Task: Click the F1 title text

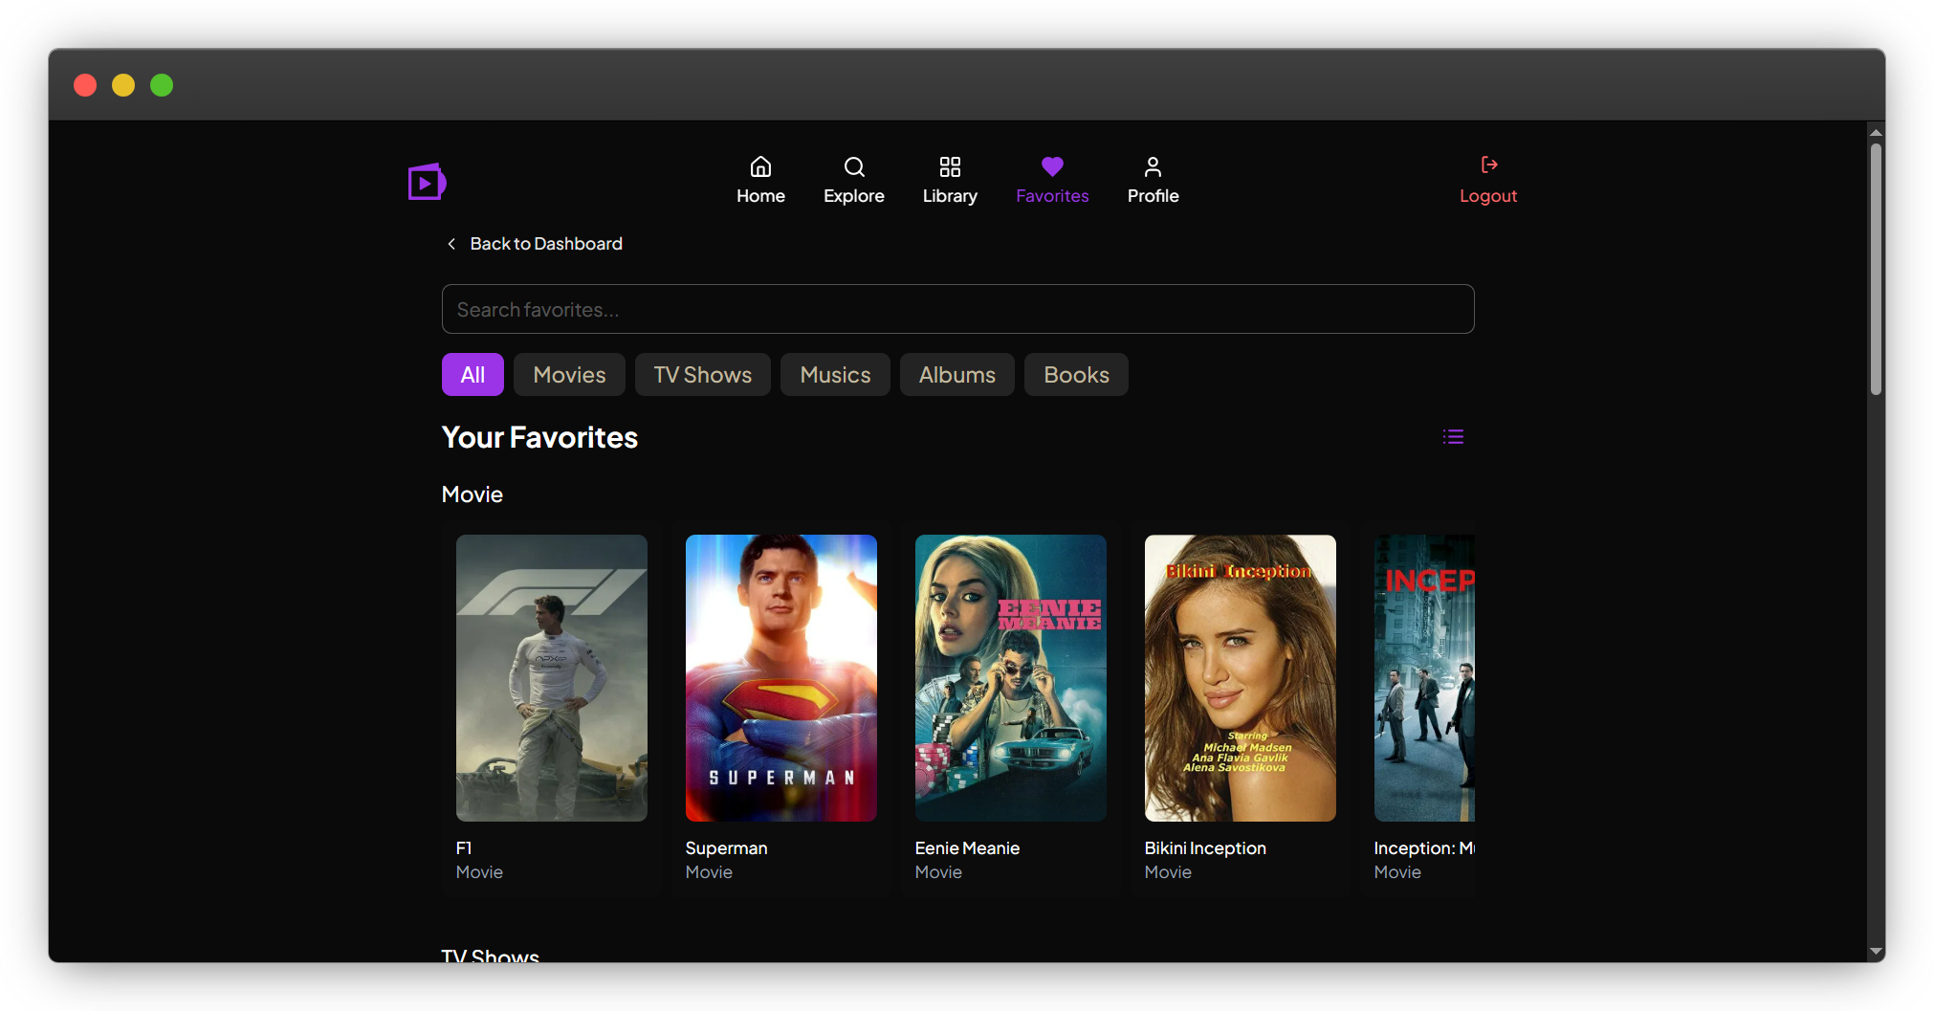Action: point(464,848)
